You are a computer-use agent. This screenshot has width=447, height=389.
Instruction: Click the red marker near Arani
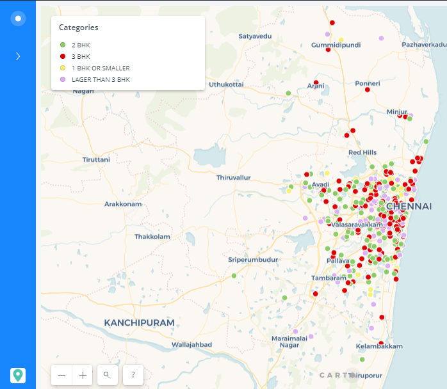(x=316, y=83)
